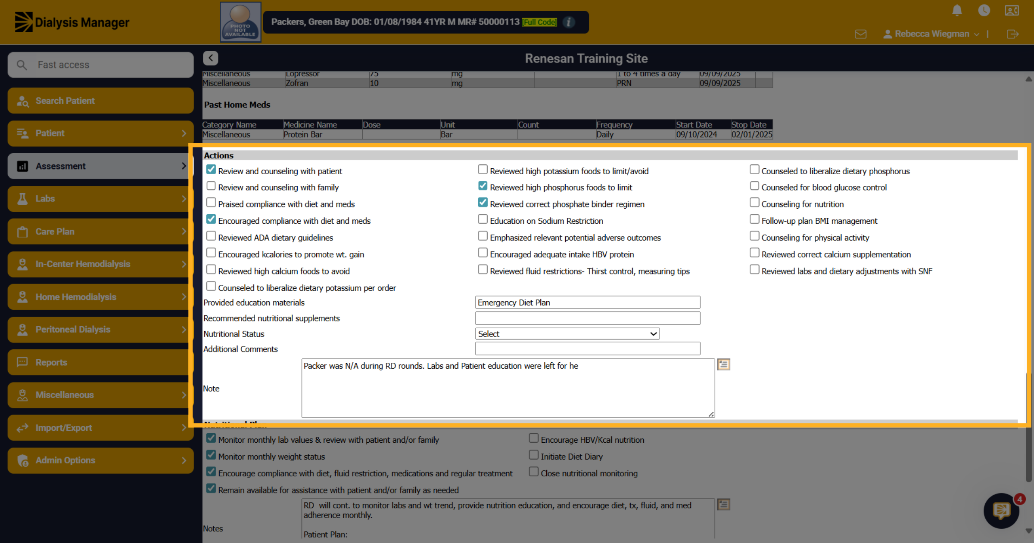Show patient info icon in banner

click(x=569, y=22)
